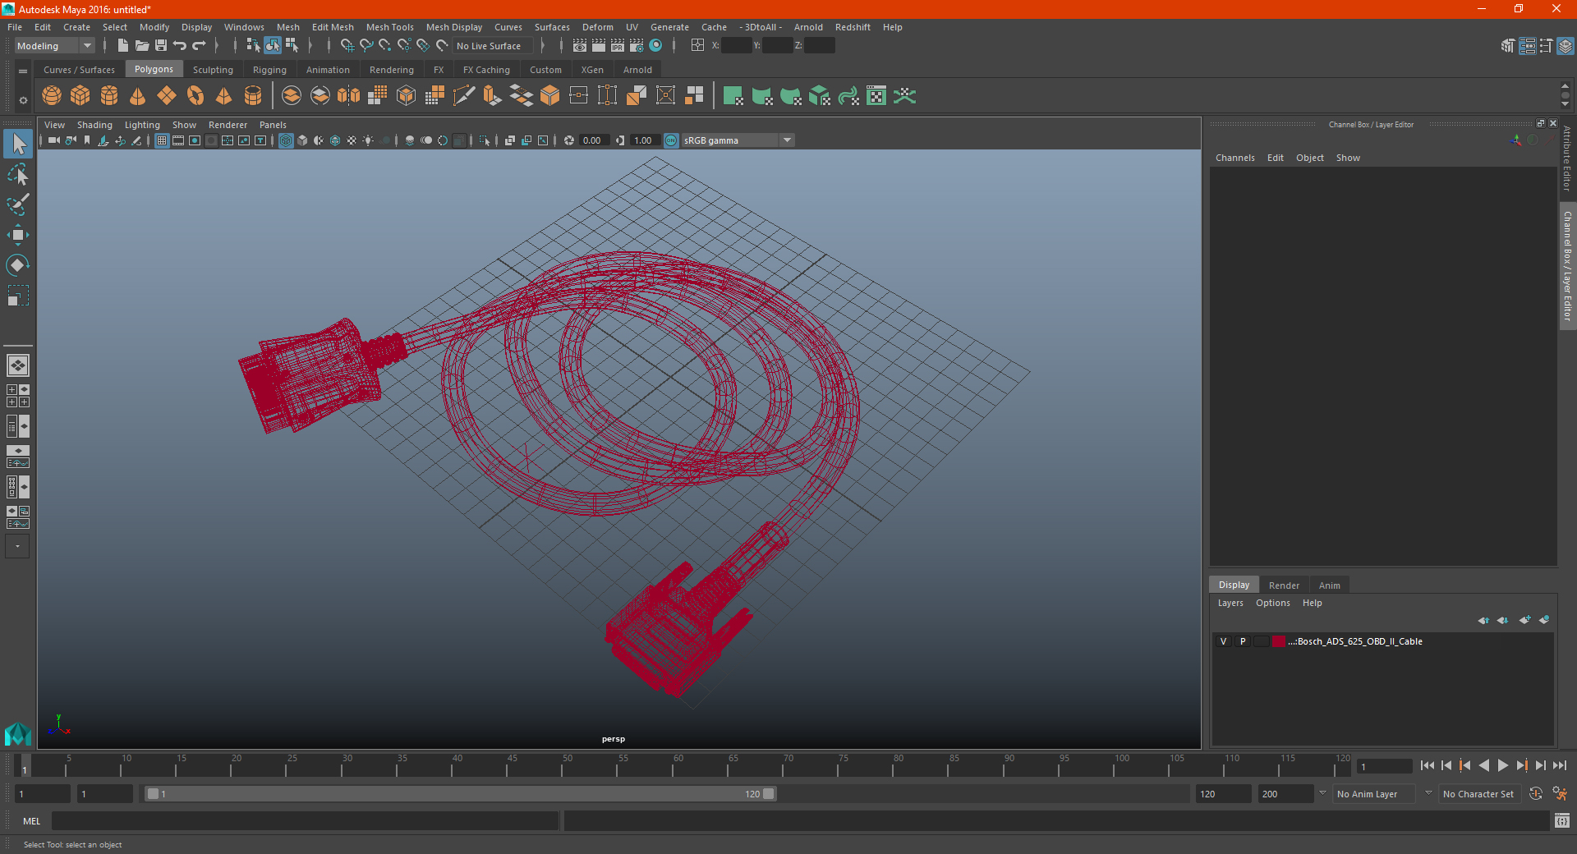Click the Bosch layer red color swatch
This screenshot has height=854, width=1577.
tap(1279, 641)
